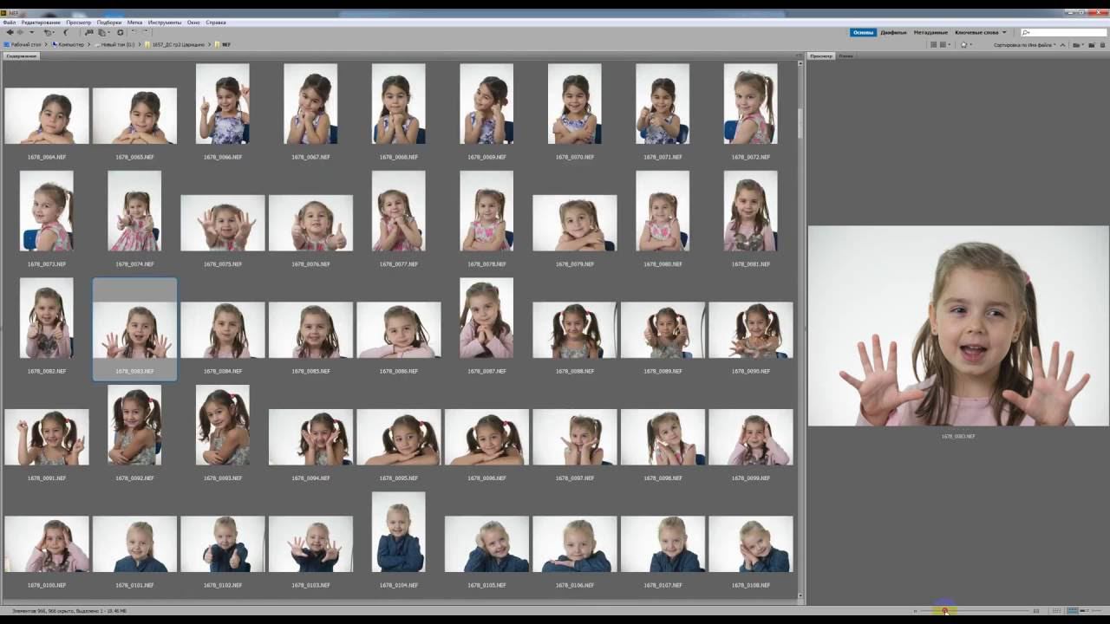Switch to the Метаданные workspace

click(930, 32)
